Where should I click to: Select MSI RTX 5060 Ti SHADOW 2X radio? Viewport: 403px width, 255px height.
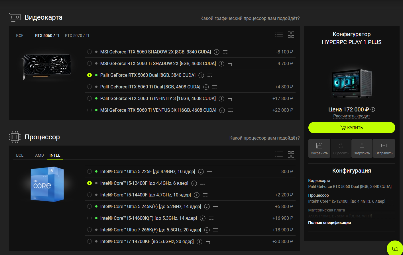[x=89, y=63]
